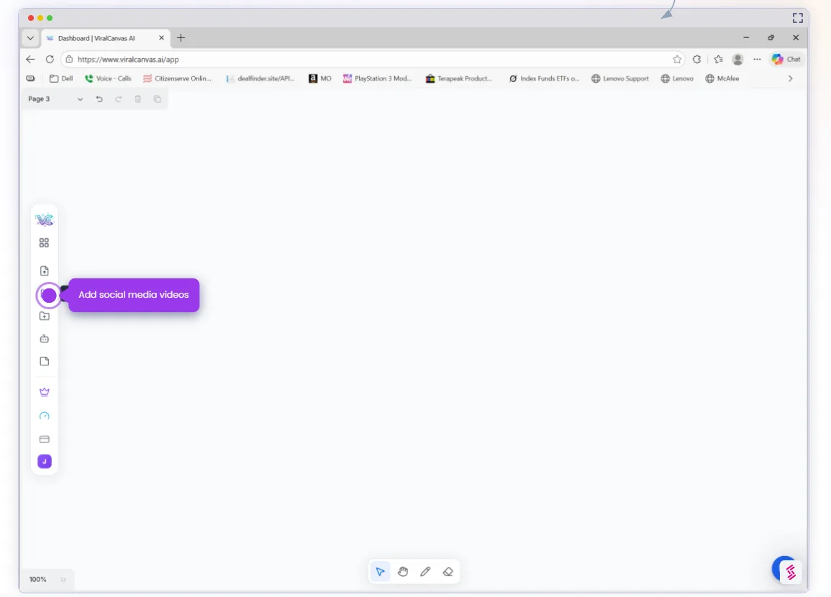The width and height of the screenshot is (831, 597).
Task: Activate the pencil drawing tool
Action: point(425,571)
